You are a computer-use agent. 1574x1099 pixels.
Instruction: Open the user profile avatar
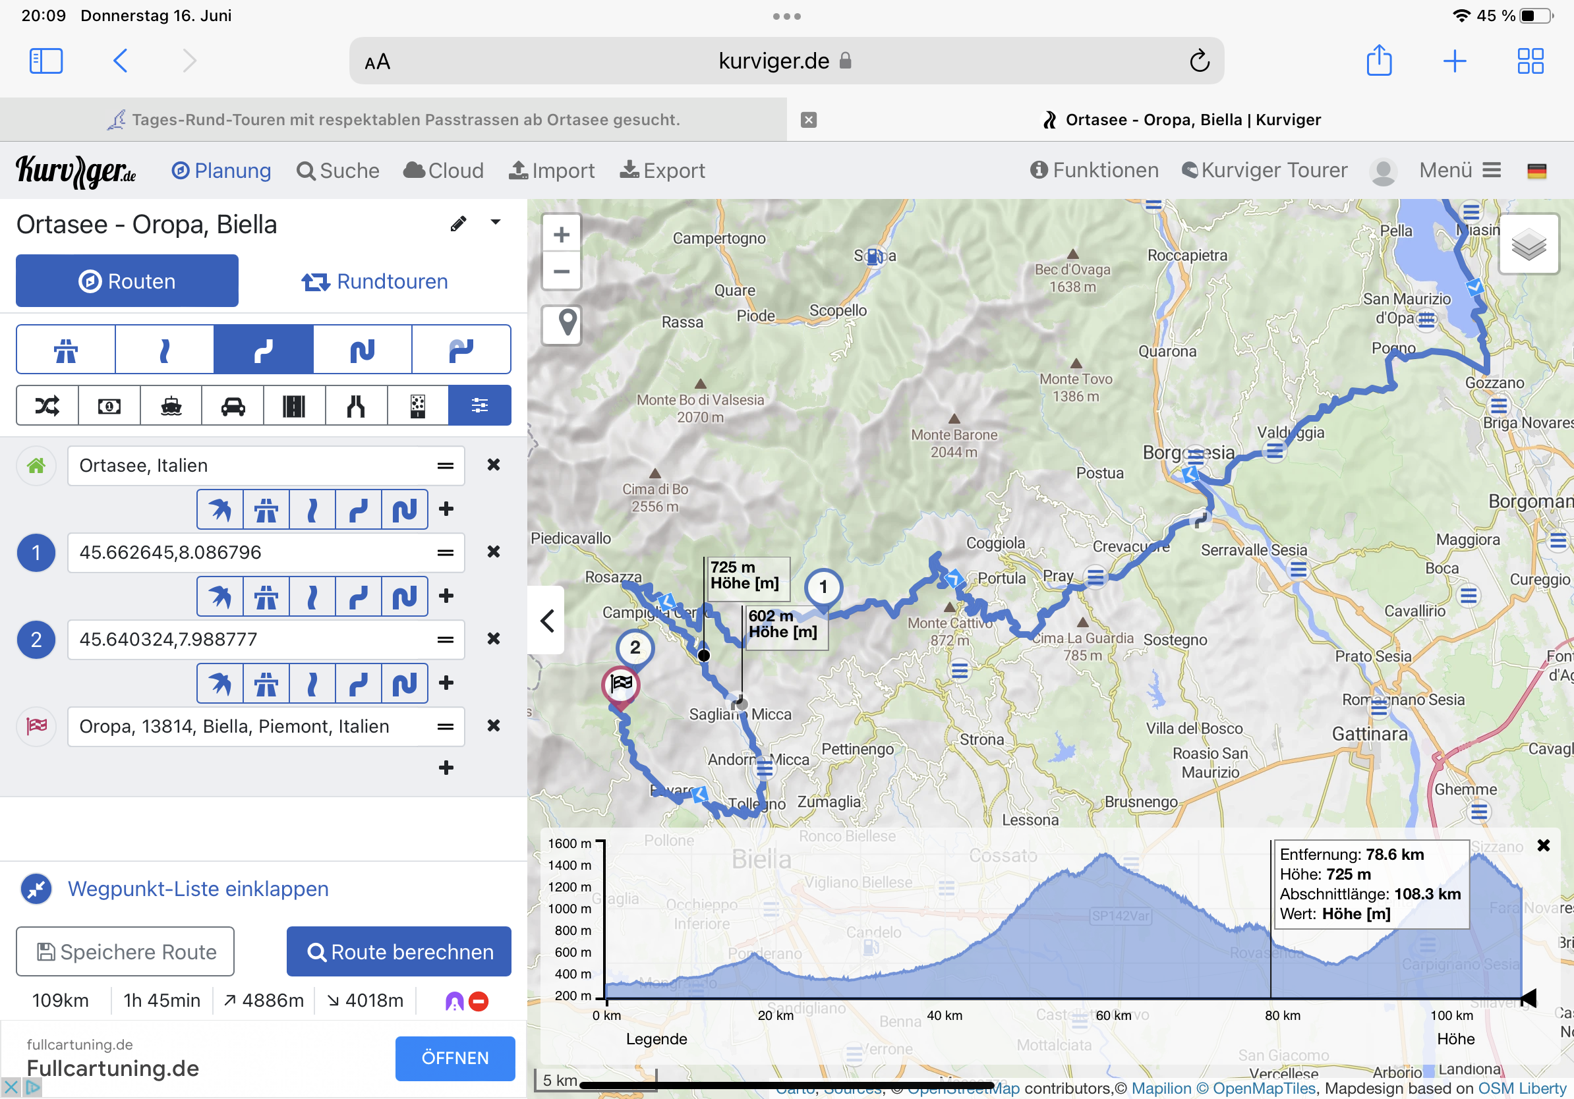point(1384,171)
